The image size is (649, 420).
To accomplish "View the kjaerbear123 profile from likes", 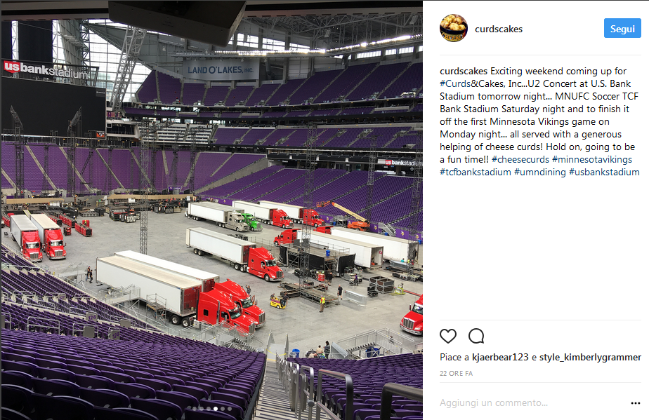I will click(500, 357).
